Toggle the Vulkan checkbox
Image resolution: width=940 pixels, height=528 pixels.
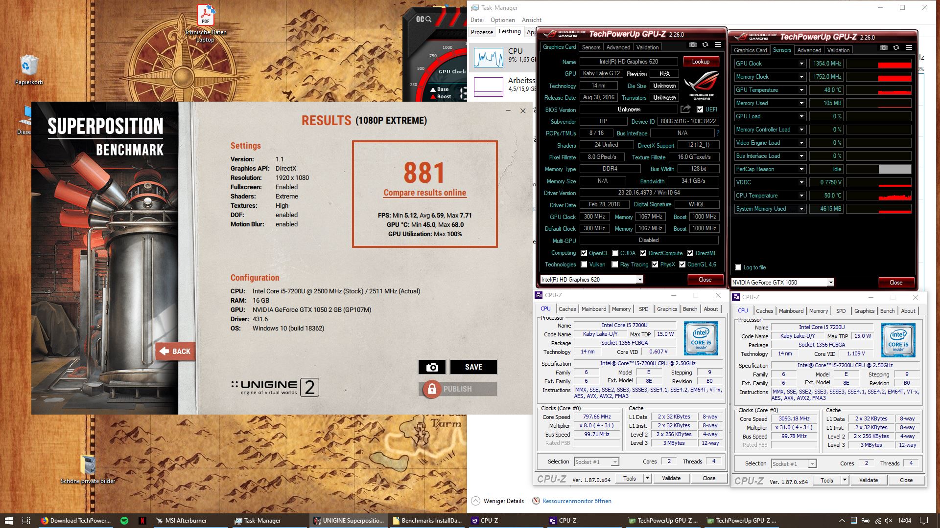[584, 264]
